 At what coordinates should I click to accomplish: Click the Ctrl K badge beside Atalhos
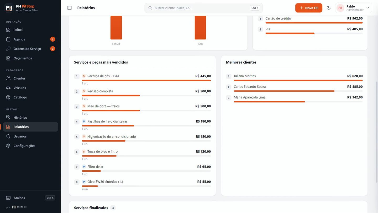point(50,198)
